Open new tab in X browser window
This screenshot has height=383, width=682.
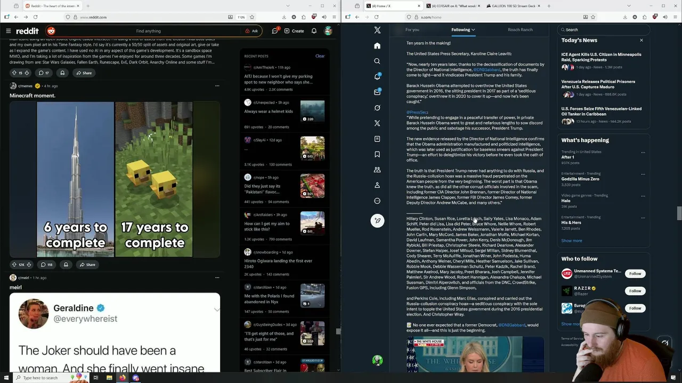[x=549, y=6]
